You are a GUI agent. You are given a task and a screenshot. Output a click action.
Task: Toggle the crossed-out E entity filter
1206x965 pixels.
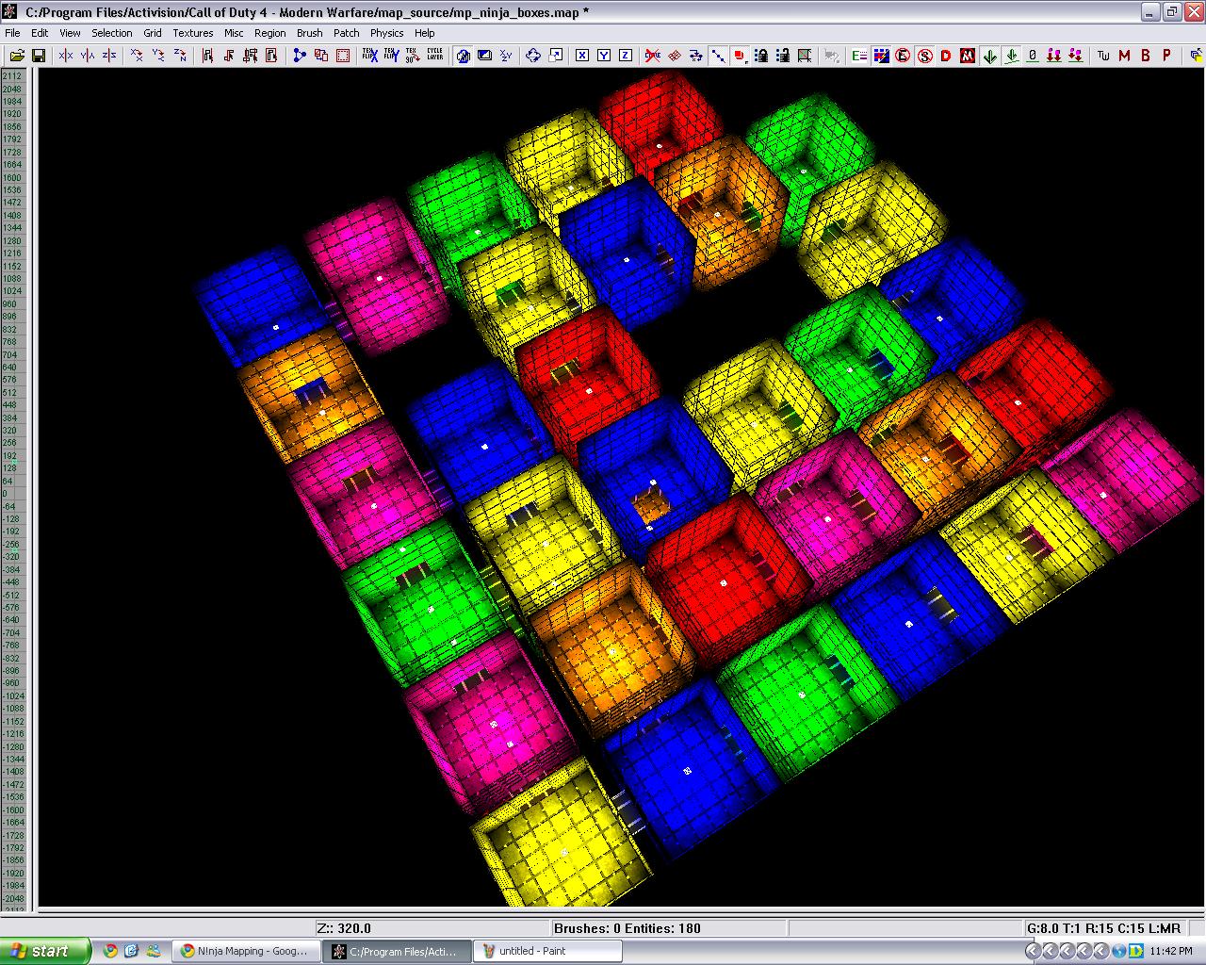pyautogui.click(x=903, y=56)
